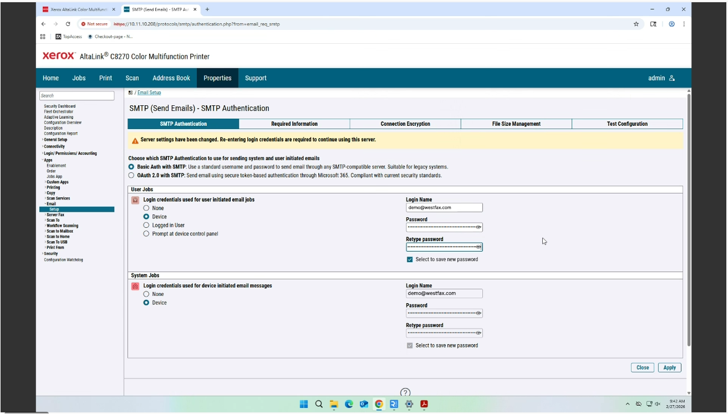The image size is (728, 414).
Task: Click the gear icon beside System Jobs credentials
Action: tap(134, 286)
